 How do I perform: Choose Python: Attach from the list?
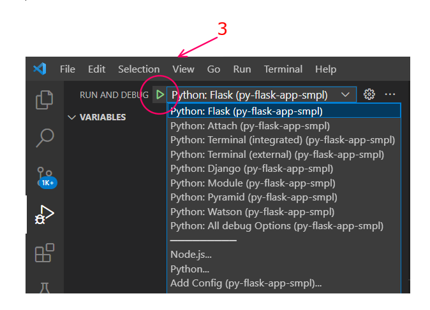click(249, 125)
